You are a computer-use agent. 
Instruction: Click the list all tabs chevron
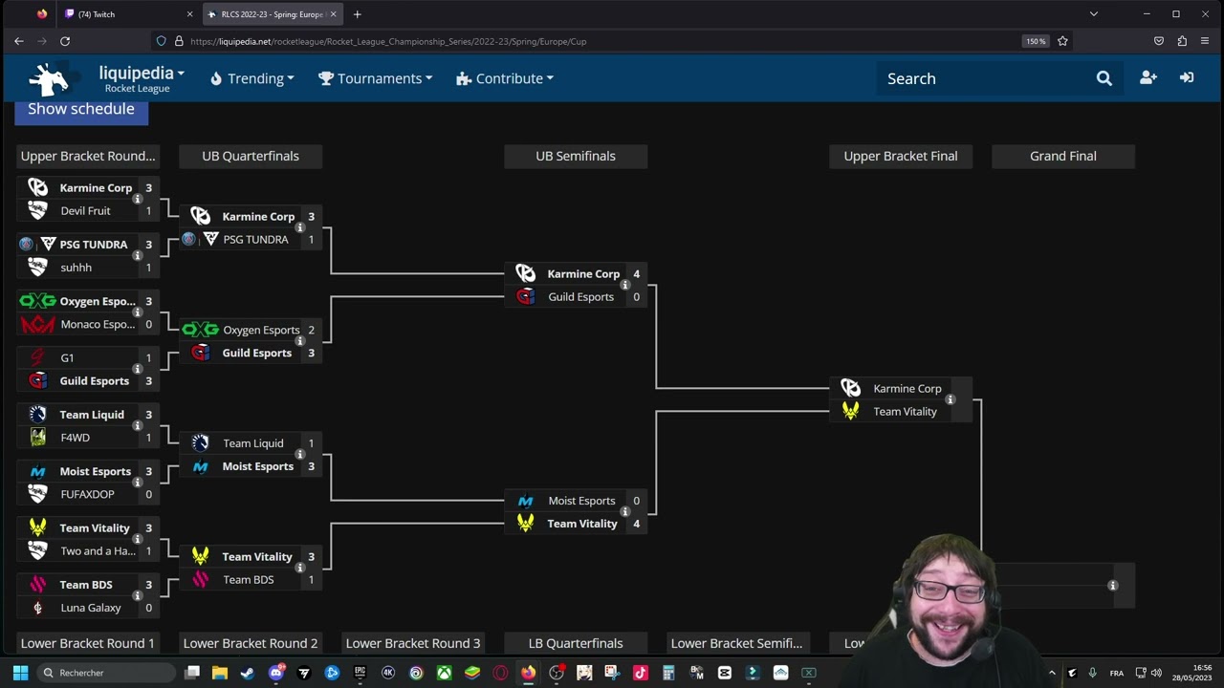[x=1094, y=14]
